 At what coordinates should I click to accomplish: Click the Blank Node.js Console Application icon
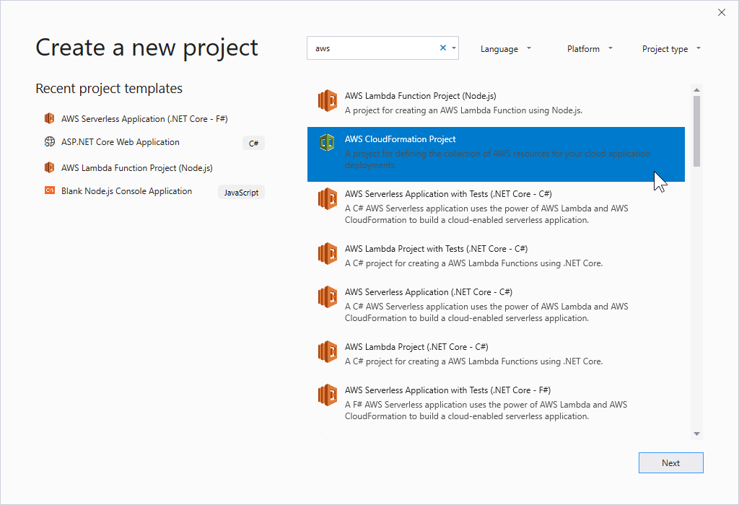[49, 191]
